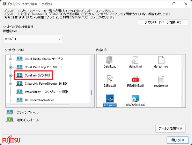Click 閉じる(C) button
192x145 pixels.
pos(178,140)
